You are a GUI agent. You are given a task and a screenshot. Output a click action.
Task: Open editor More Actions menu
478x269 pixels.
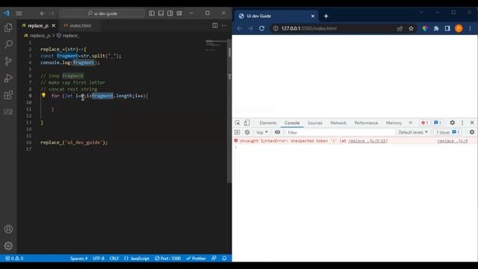[224, 25]
